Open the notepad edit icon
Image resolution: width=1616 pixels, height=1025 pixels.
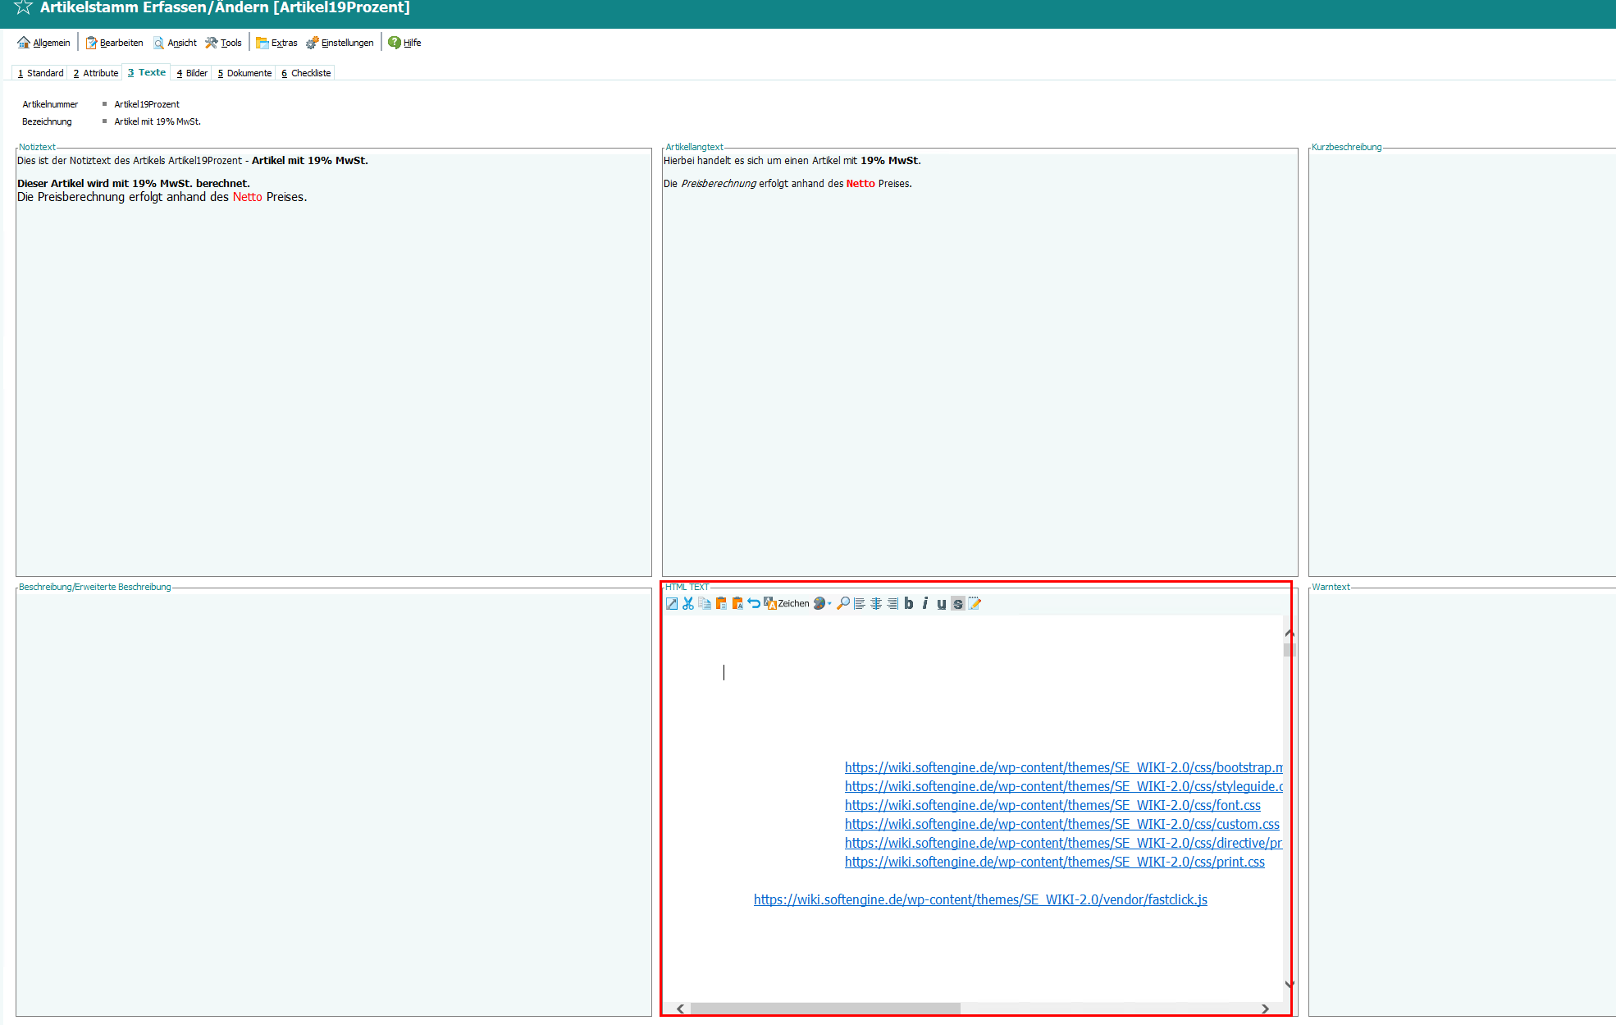(x=975, y=603)
